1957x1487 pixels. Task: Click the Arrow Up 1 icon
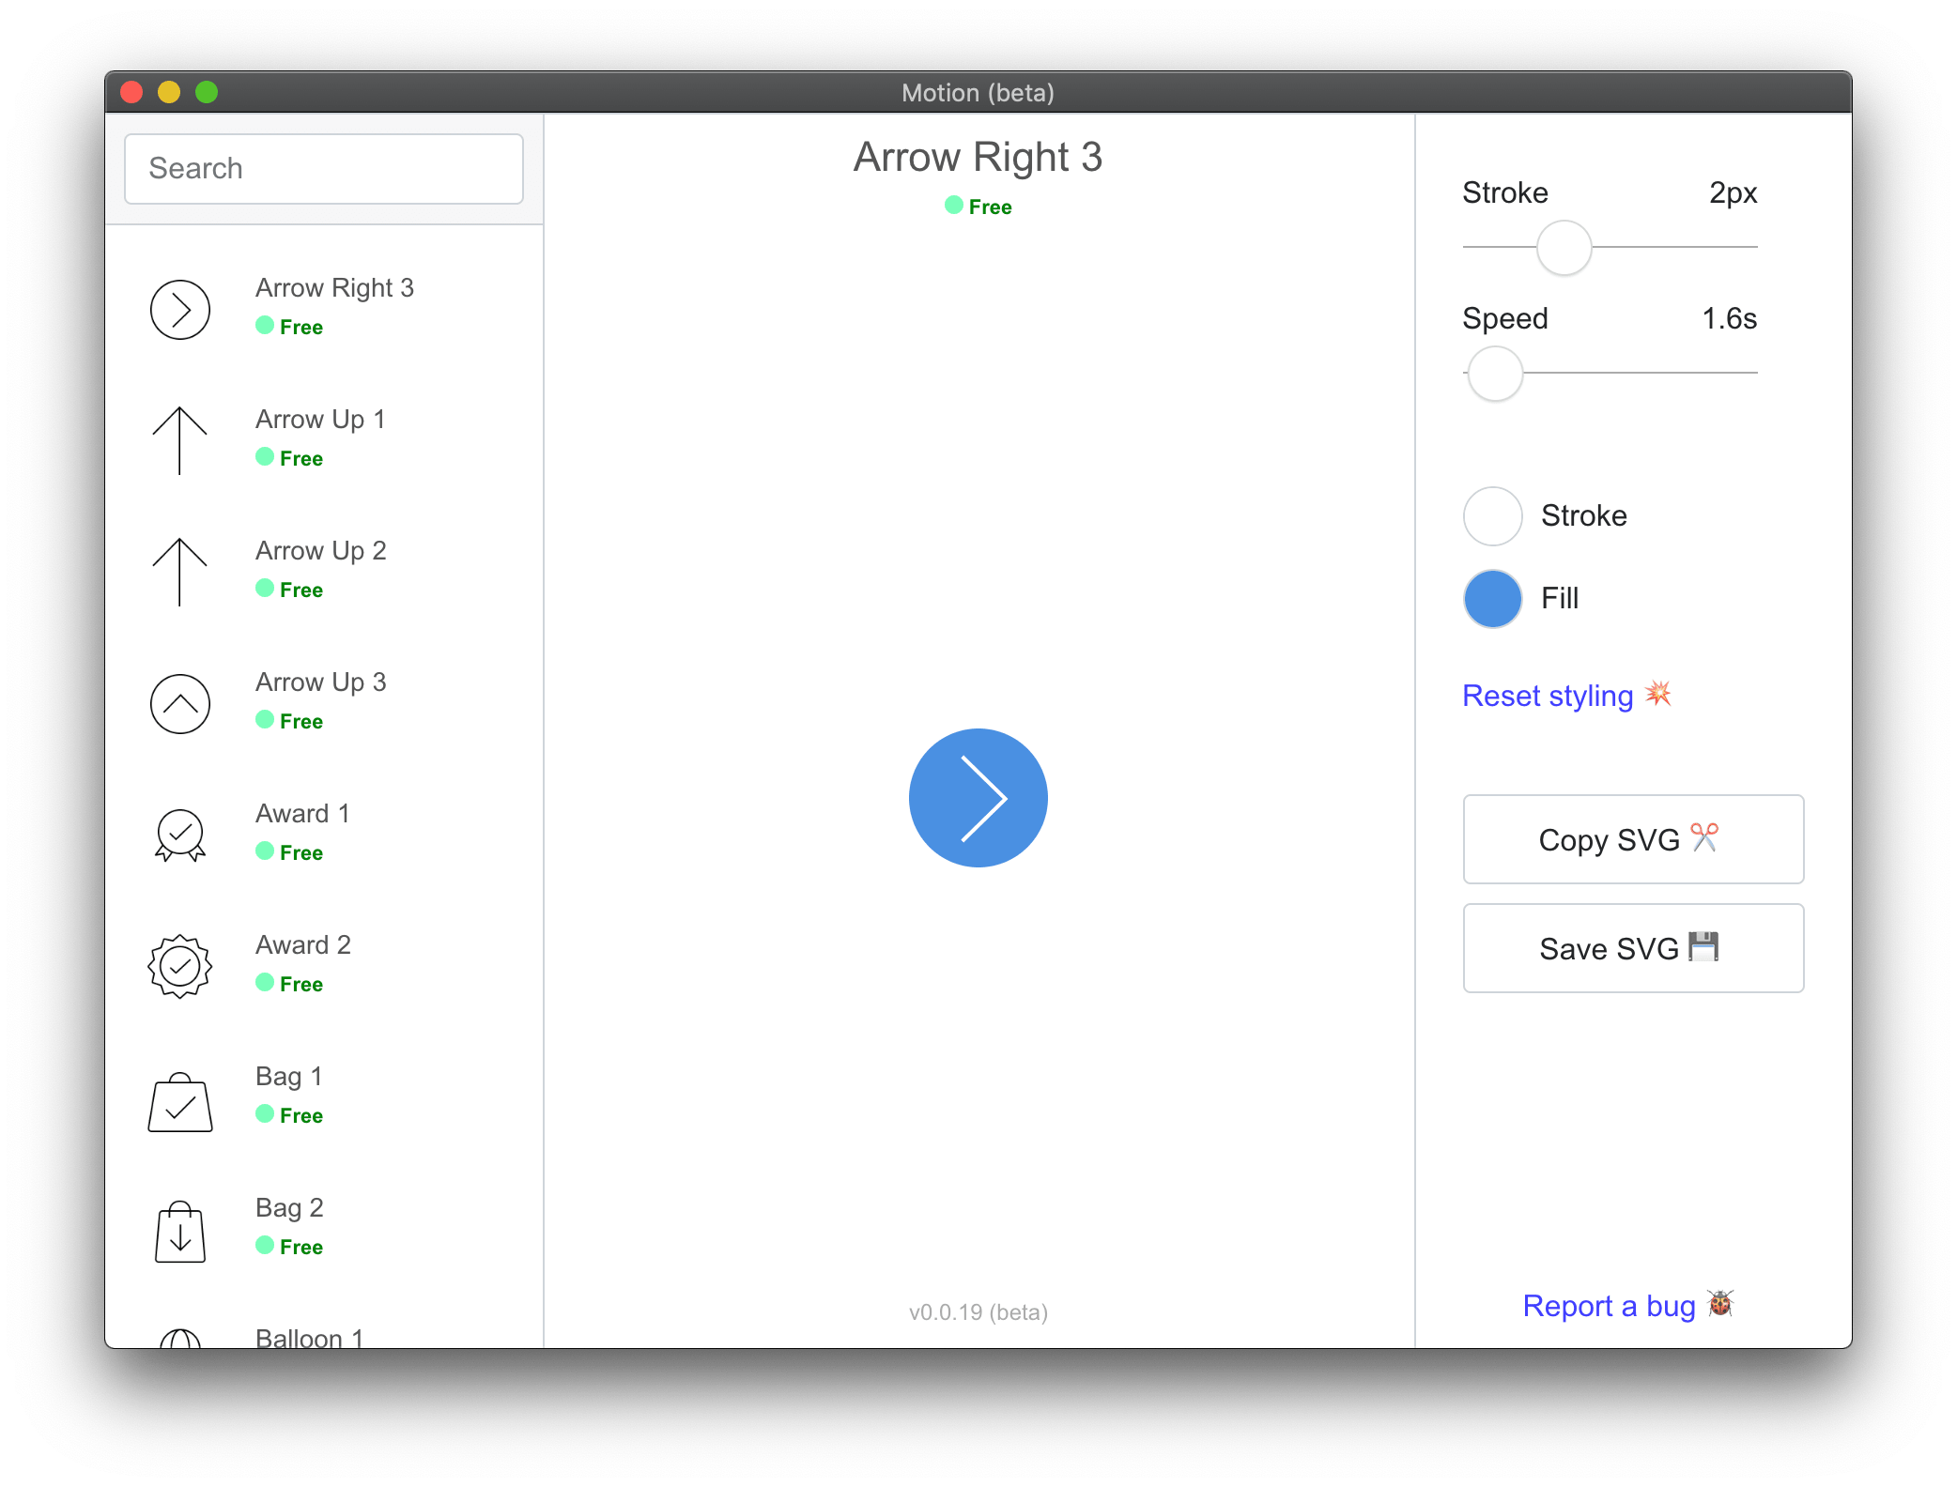(x=179, y=439)
